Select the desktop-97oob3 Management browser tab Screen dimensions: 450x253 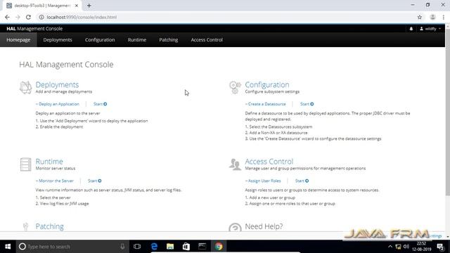click(42, 6)
